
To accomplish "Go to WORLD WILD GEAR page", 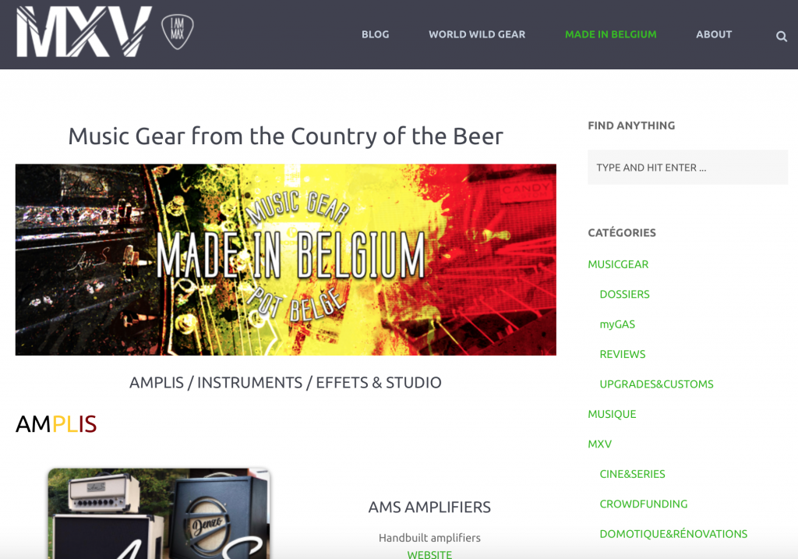I will click(x=477, y=34).
